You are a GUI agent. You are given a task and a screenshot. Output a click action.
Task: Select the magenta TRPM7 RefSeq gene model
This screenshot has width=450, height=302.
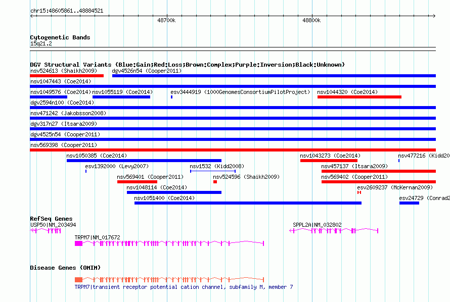click(169, 243)
